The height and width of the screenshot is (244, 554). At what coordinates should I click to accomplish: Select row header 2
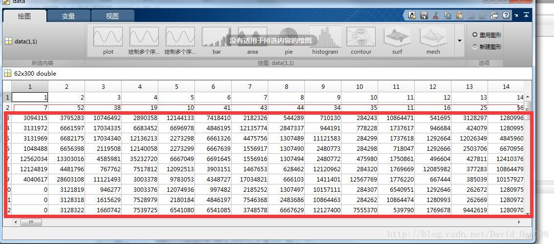7,108
